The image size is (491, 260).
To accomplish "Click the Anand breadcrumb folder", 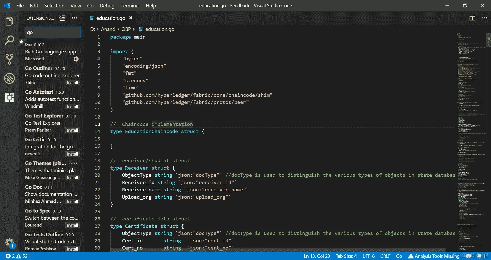I will point(108,29).
